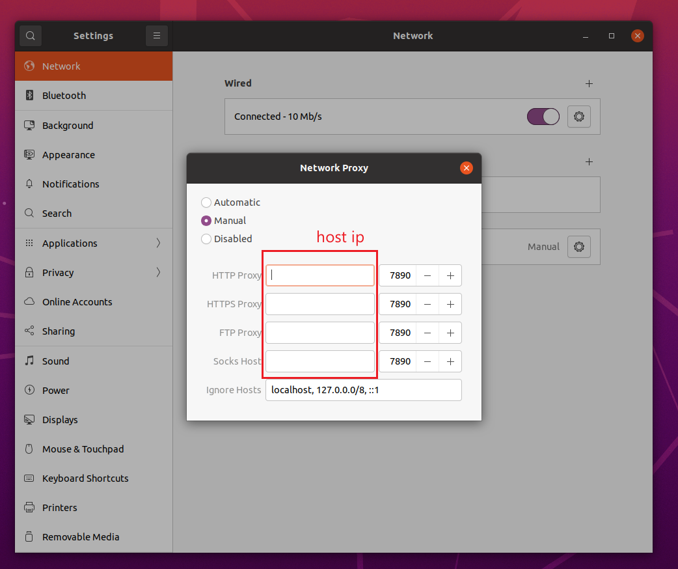Click the plus icon next to Wired

(589, 83)
